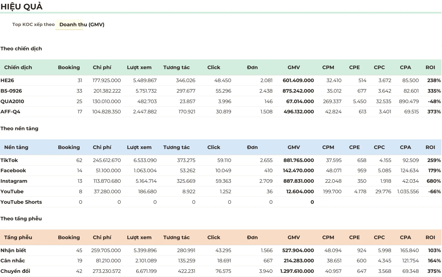
Task: Select the B5-0926 campaign name
Action: click(x=11, y=91)
